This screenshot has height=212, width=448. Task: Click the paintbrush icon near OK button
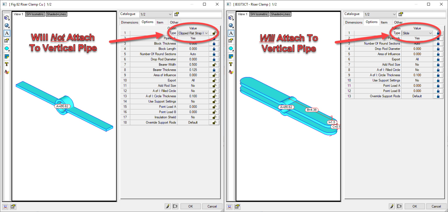(168, 206)
